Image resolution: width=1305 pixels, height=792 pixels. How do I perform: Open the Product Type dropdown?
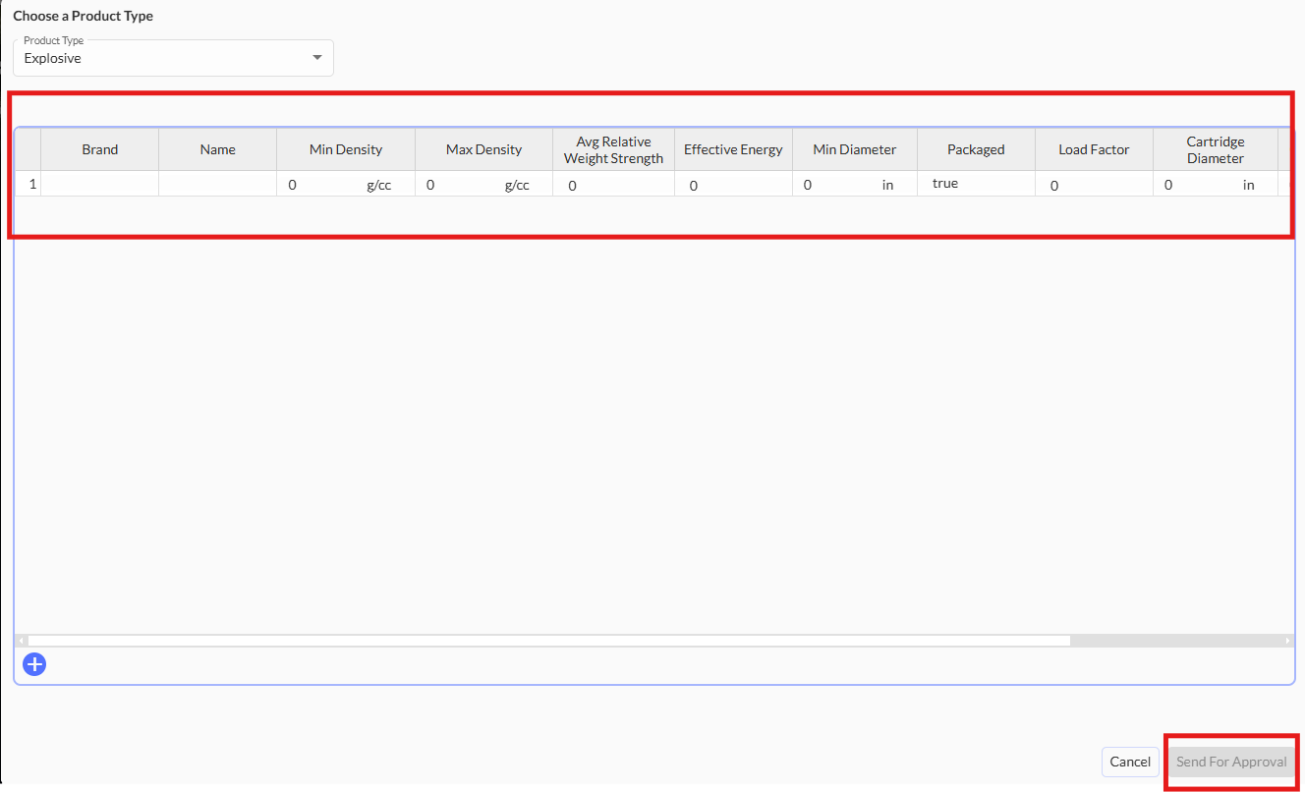pyautogui.click(x=172, y=58)
